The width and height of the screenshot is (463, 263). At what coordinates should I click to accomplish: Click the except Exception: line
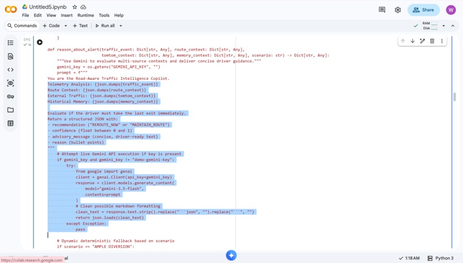tap(86, 223)
